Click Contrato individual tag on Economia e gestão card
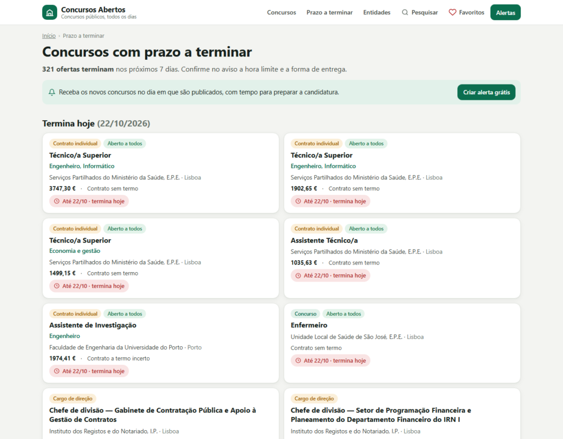Viewport: 563px width, 439px height. (75, 229)
